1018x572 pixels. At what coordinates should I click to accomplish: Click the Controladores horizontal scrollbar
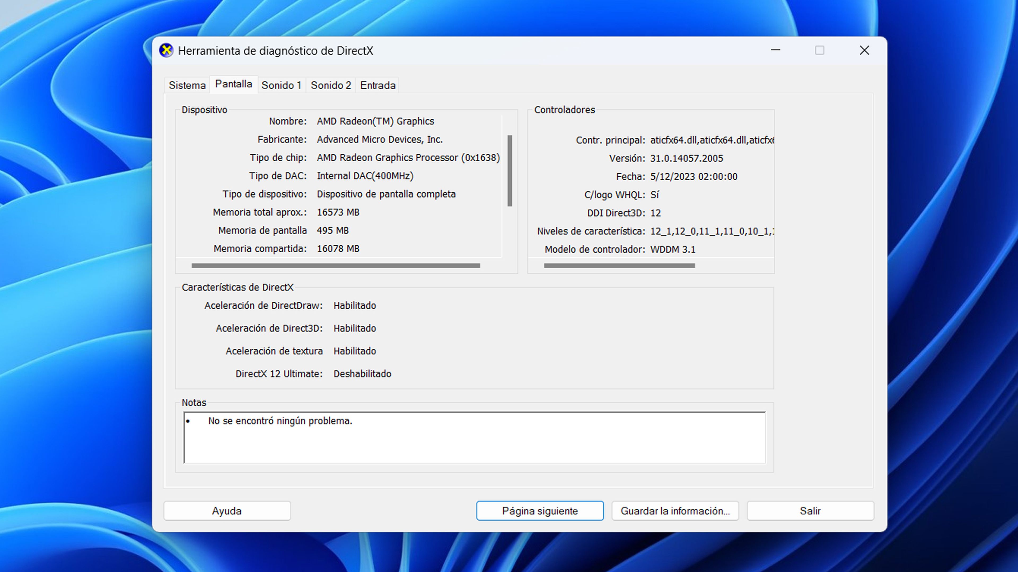click(x=619, y=266)
